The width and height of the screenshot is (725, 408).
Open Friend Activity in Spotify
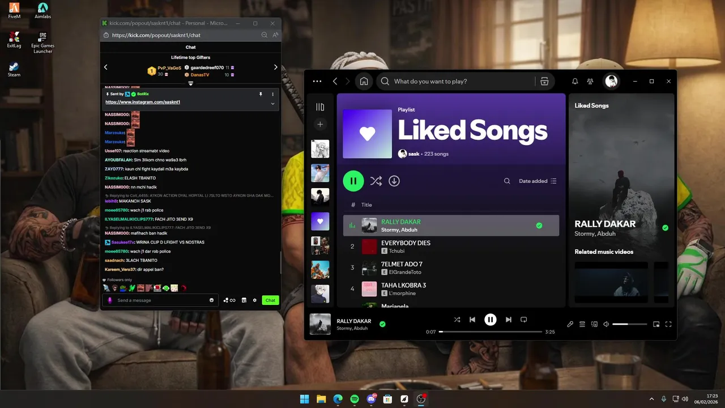coord(590,81)
